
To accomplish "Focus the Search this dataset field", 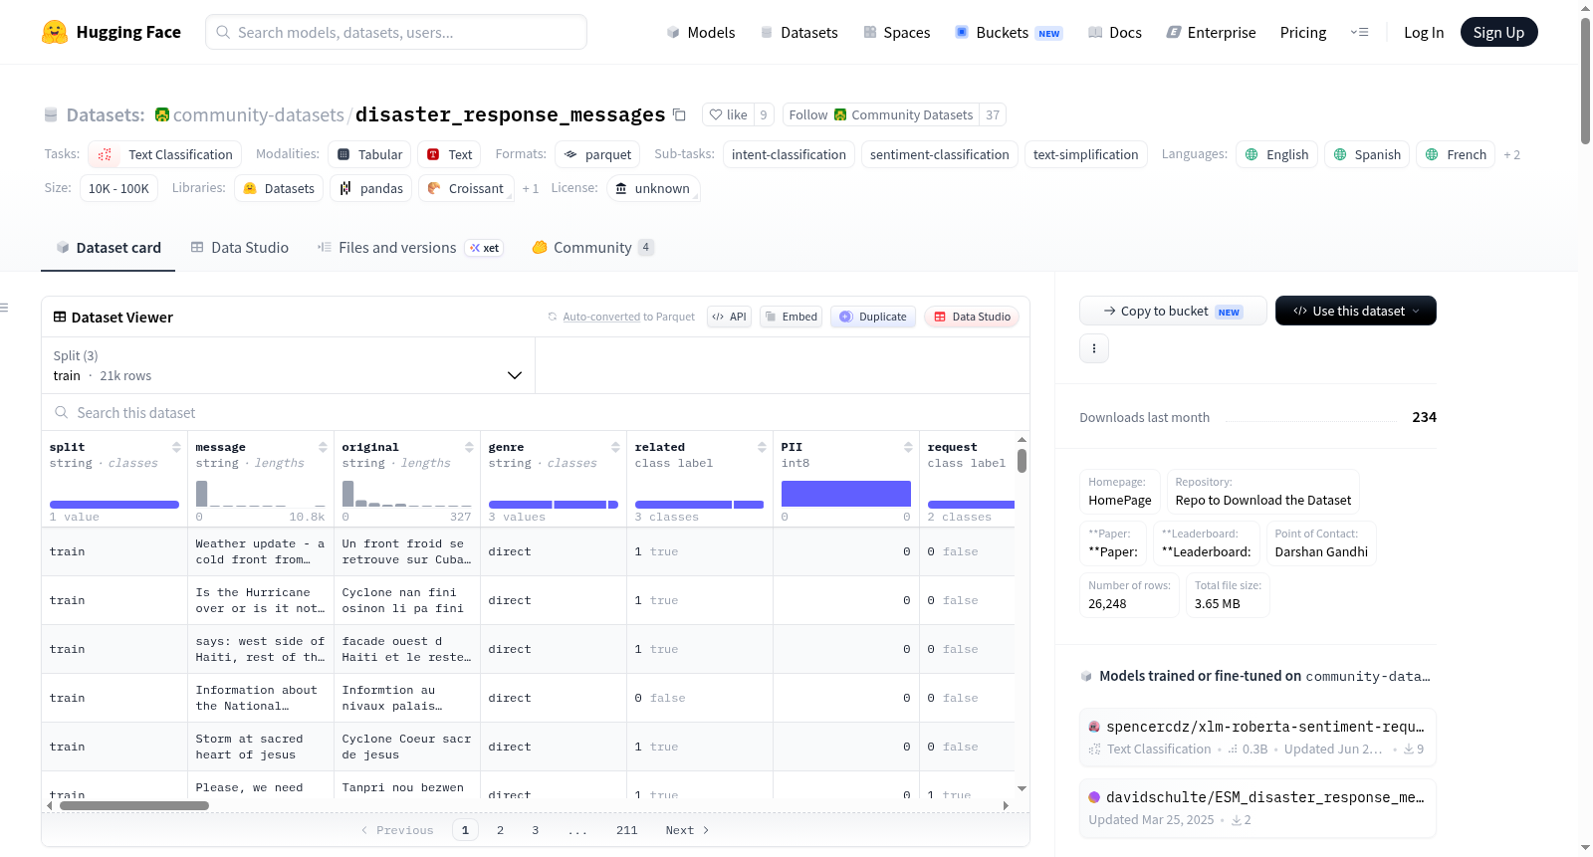I will point(536,412).
